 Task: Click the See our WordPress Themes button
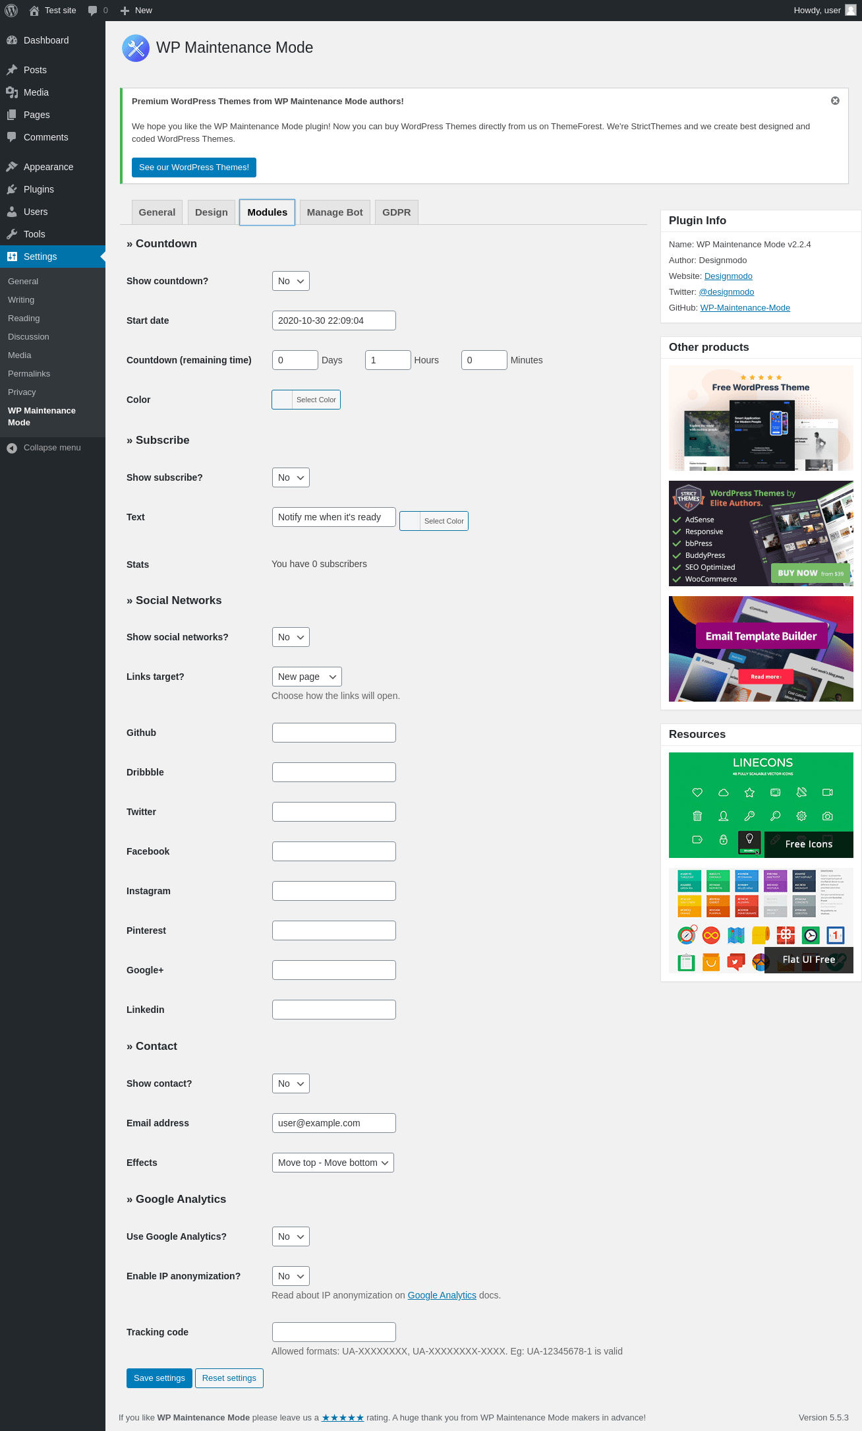pyautogui.click(x=194, y=167)
